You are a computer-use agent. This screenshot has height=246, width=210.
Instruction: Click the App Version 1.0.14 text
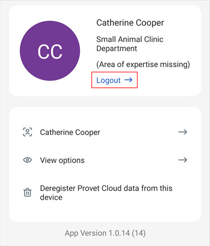click(x=105, y=233)
